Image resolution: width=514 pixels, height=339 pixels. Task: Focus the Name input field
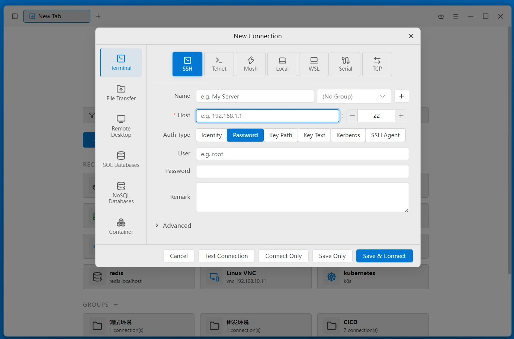[x=255, y=96]
